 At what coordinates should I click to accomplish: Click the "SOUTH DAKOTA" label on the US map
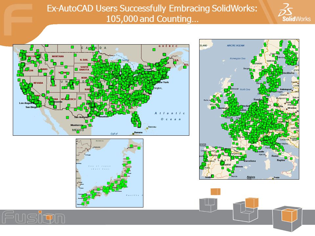[x=84, y=68]
